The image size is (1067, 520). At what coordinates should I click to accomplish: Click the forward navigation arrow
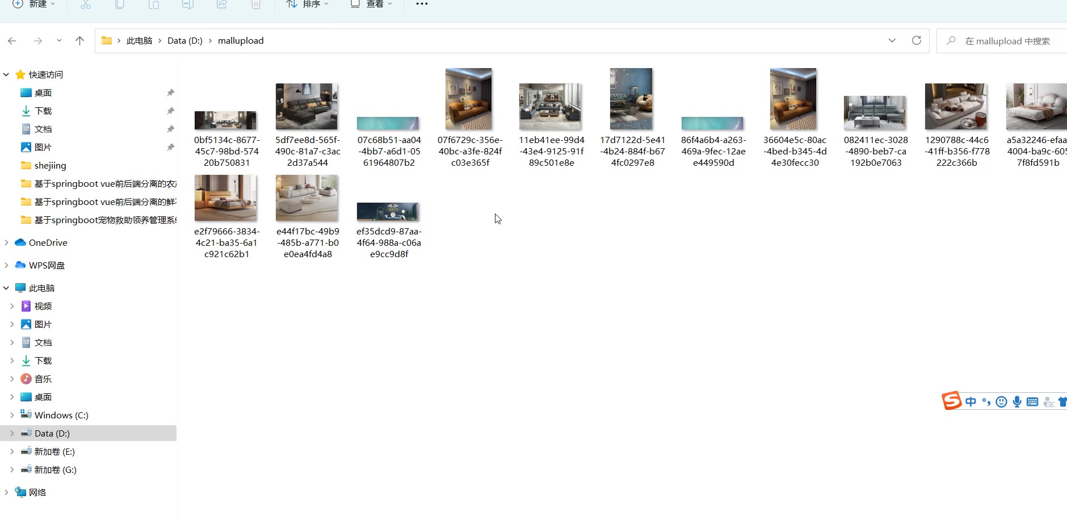click(x=37, y=41)
